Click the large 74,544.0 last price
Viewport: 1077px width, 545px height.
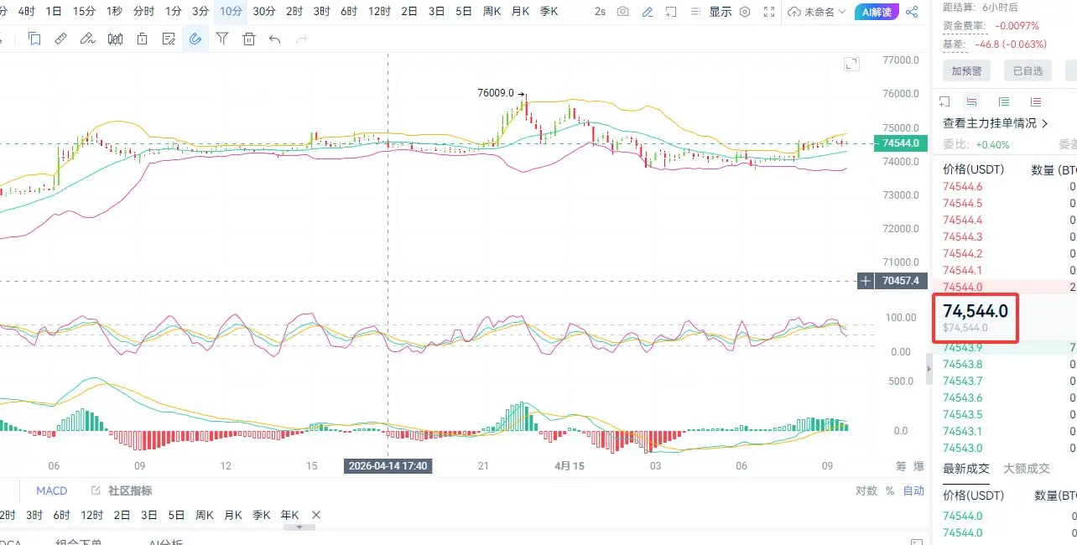pos(976,311)
